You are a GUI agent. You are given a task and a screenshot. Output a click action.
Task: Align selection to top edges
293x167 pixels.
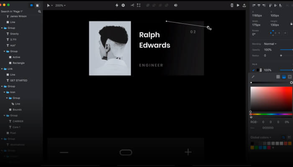click(270, 5)
